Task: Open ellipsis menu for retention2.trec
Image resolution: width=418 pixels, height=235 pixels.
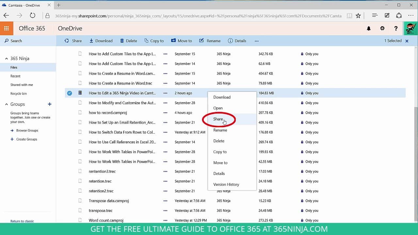Action: point(165,191)
